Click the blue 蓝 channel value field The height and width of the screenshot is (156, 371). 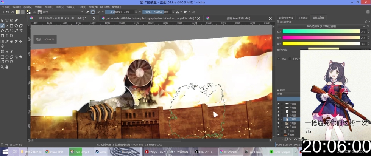(363, 44)
